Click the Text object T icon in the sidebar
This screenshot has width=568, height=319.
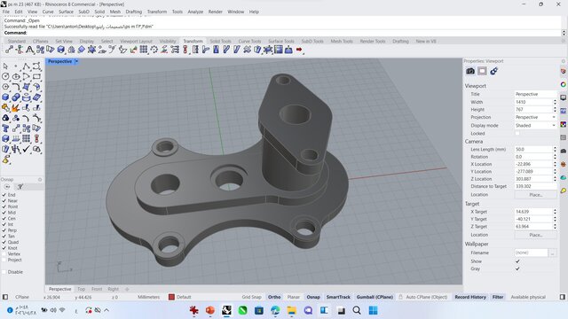pyautogui.click(x=5, y=128)
